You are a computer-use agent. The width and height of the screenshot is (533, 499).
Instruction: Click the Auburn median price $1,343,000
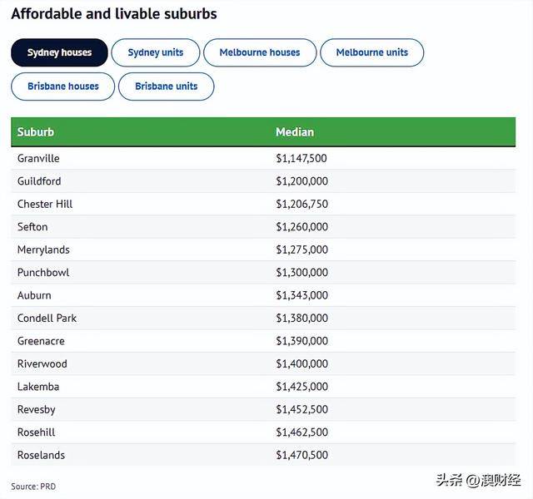tap(301, 295)
